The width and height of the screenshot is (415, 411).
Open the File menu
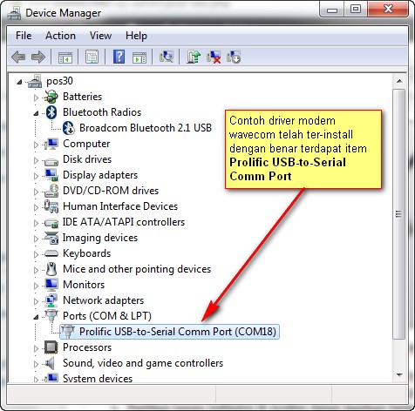24,36
